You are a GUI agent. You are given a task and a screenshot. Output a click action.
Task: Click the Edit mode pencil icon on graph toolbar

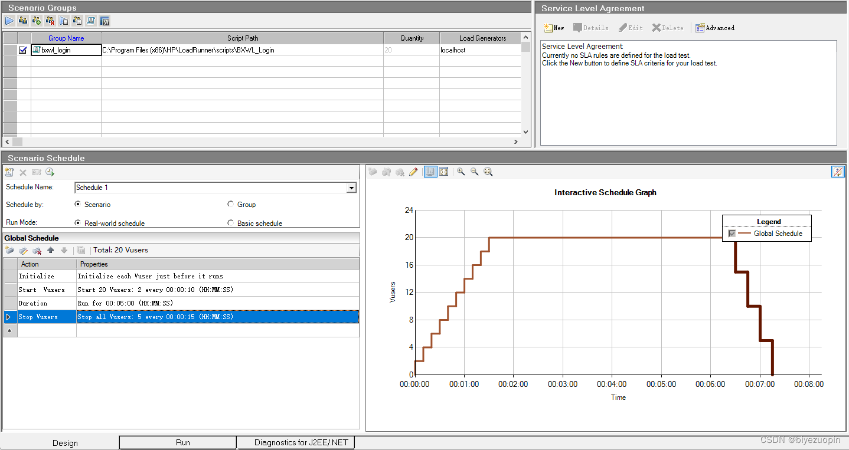click(x=413, y=172)
